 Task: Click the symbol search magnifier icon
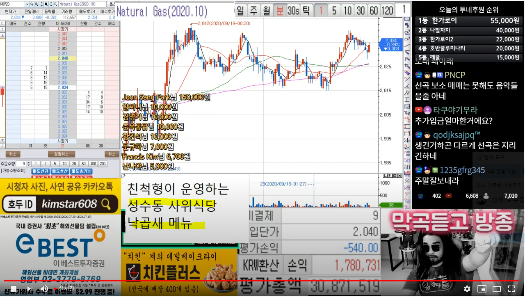[x=31, y=4]
